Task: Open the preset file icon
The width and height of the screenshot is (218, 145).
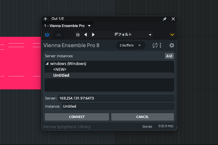Action: pyautogui.click(x=78, y=34)
